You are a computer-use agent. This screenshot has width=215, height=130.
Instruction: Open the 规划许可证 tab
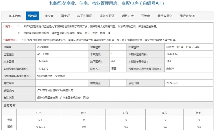tap(107, 16)
